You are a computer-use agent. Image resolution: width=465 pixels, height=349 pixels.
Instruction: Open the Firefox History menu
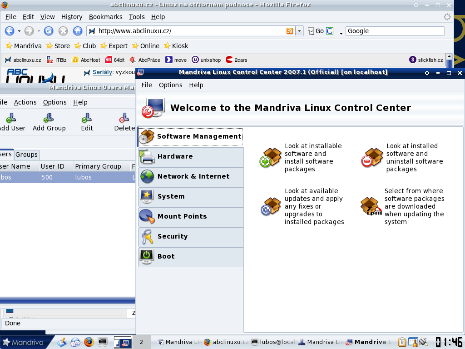tap(72, 17)
